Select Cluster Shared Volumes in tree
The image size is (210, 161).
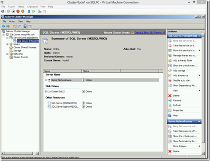coord(25,47)
